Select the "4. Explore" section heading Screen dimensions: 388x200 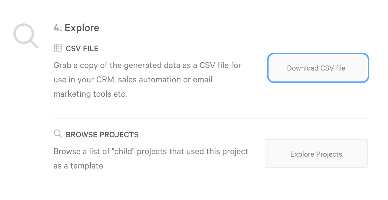point(76,28)
